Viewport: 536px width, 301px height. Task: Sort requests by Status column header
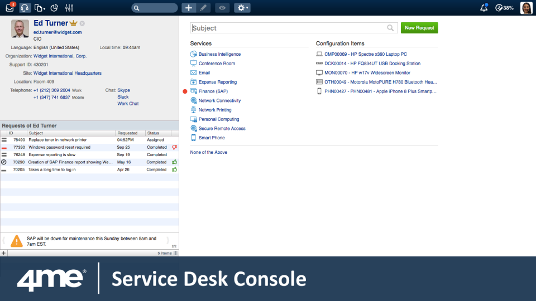(x=158, y=133)
